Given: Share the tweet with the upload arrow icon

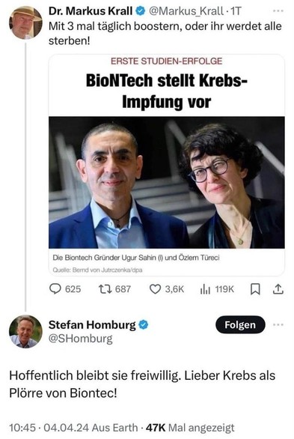Looking at the screenshot, I should pos(278,289).
